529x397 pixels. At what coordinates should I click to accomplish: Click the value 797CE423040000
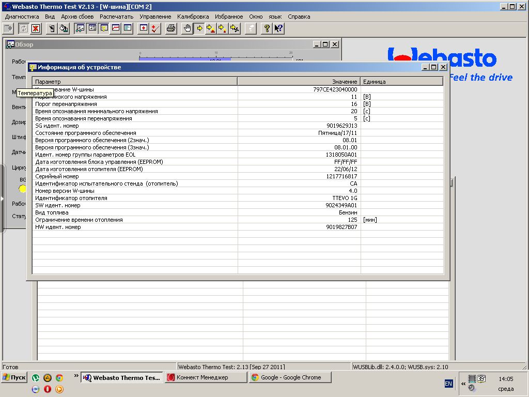click(335, 89)
